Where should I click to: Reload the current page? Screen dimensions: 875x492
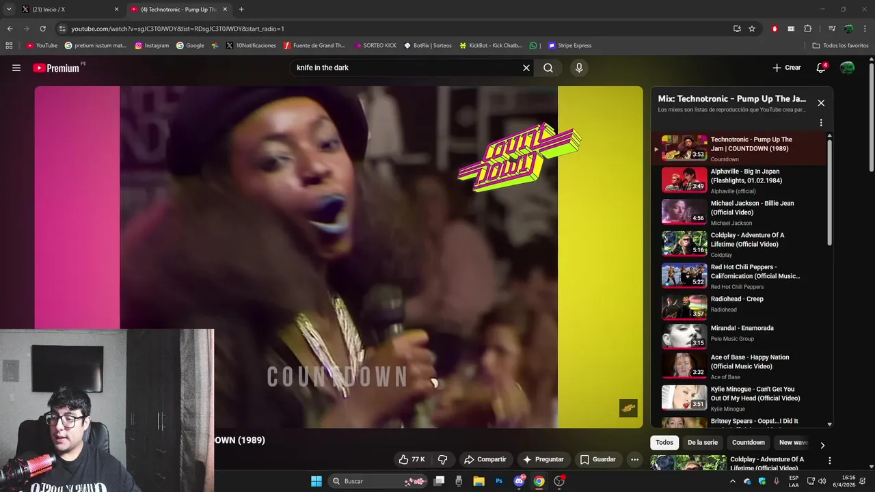click(42, 29)
